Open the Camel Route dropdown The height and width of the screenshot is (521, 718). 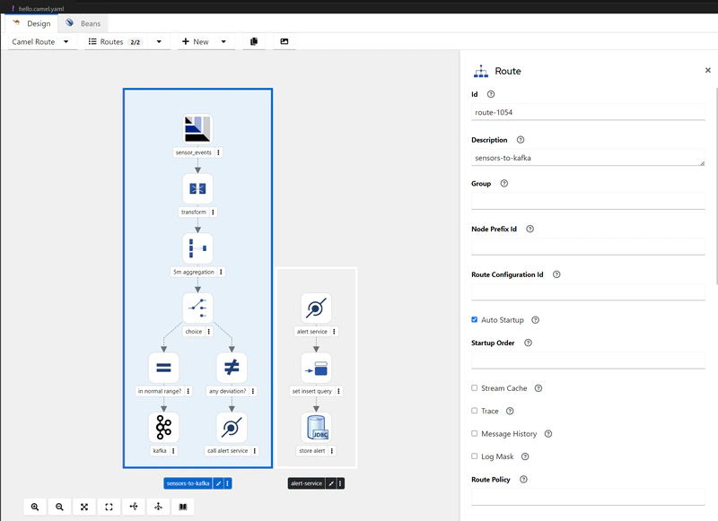(x=40, y=41)
